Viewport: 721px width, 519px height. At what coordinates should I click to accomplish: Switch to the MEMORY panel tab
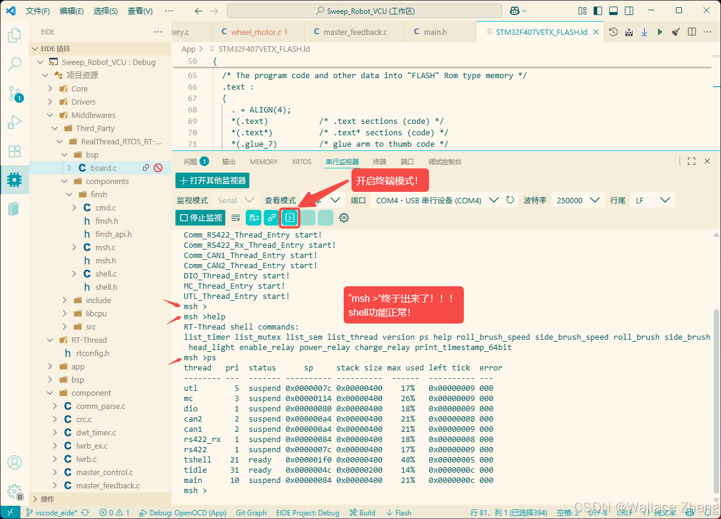tap(264, 161)
